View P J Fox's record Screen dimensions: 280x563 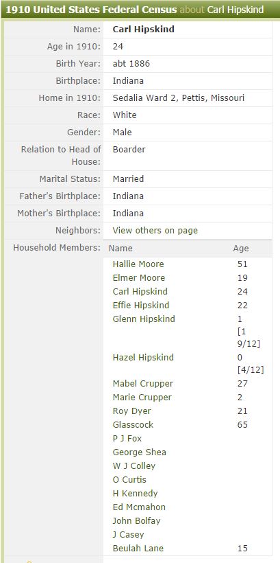(x=127, y=439)
